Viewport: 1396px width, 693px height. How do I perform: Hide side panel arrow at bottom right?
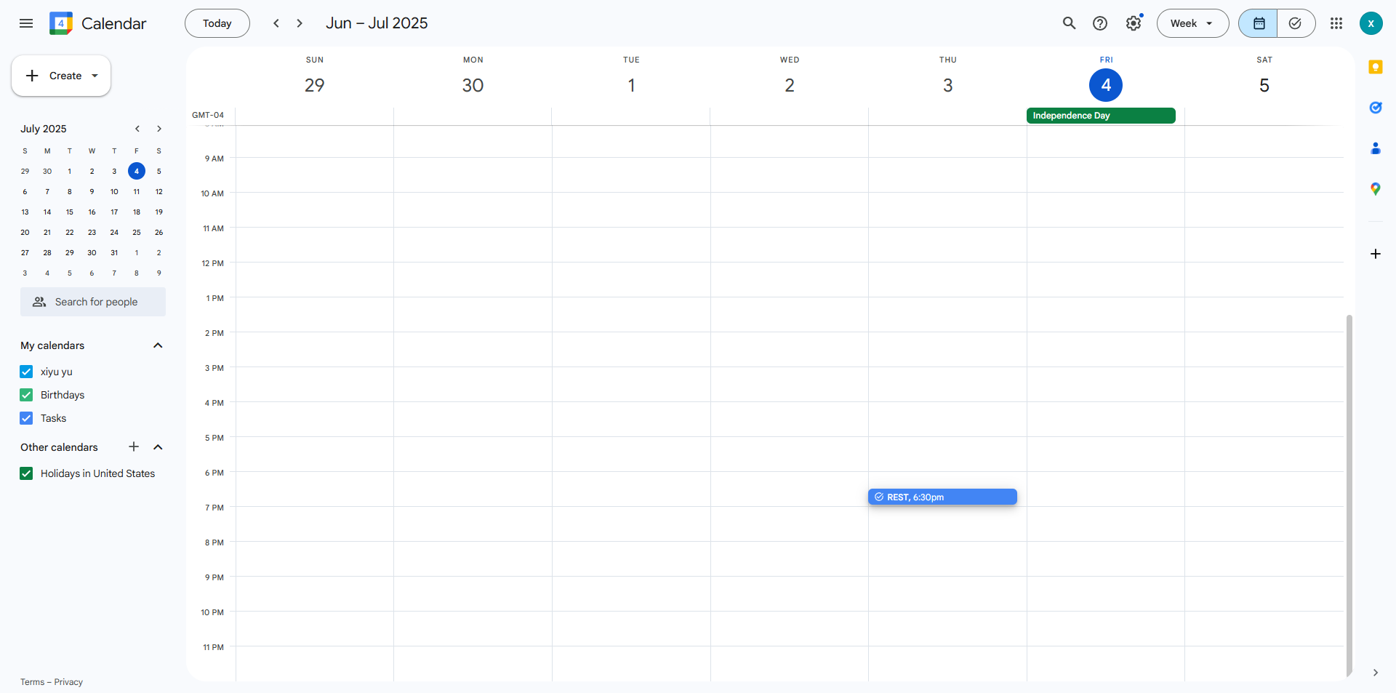coord(1375,673)
